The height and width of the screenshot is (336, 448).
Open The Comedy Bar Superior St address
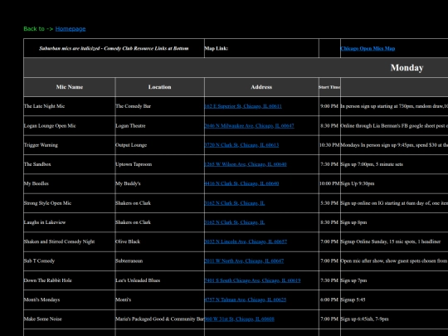click(x=243, y=106)
